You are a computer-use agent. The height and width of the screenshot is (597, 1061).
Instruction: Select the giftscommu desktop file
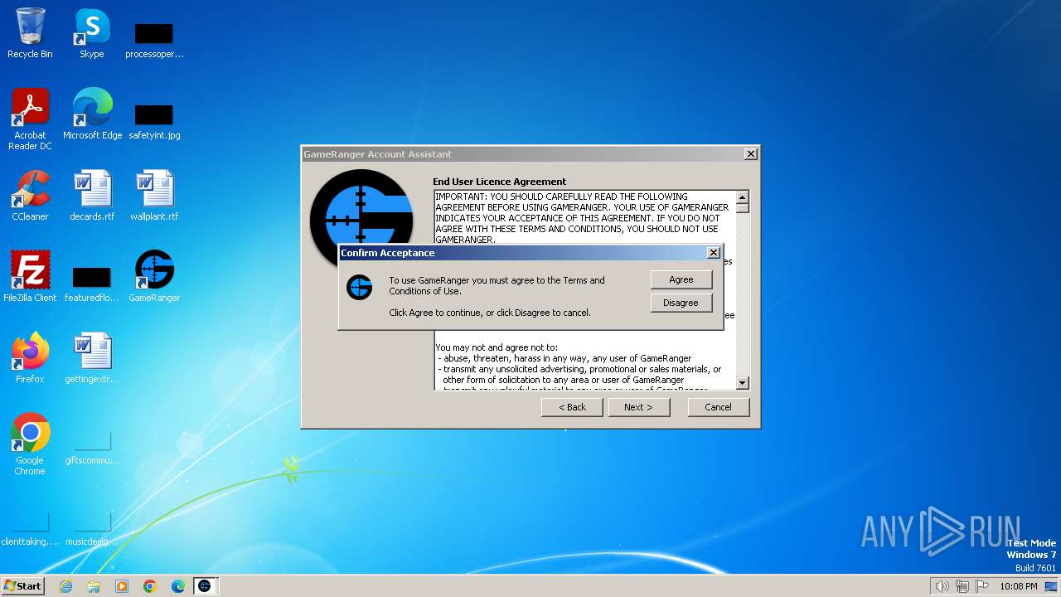[92, 448]
